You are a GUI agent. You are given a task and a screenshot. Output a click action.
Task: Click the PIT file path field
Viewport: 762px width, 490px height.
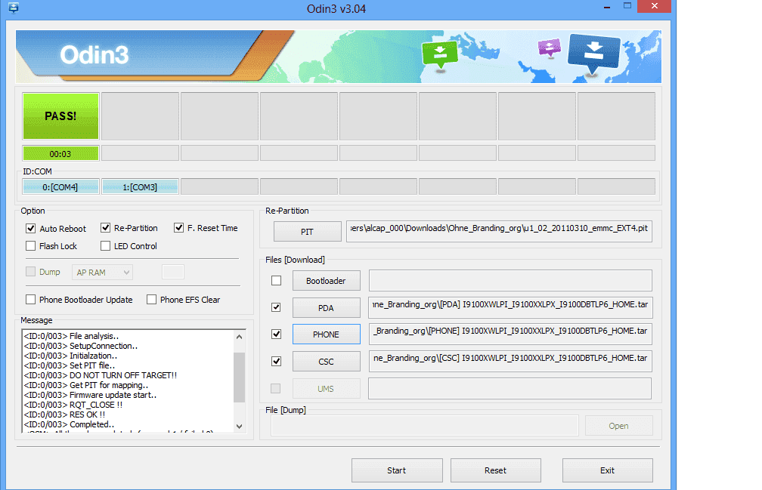499,232
